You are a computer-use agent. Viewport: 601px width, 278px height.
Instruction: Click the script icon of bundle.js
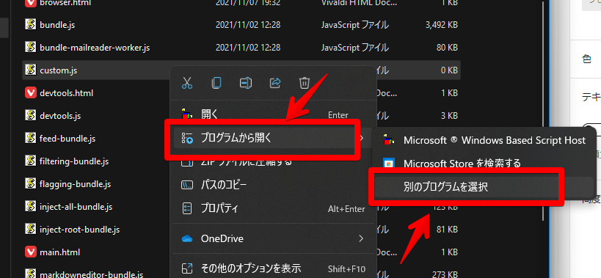(x=30, y=25)
